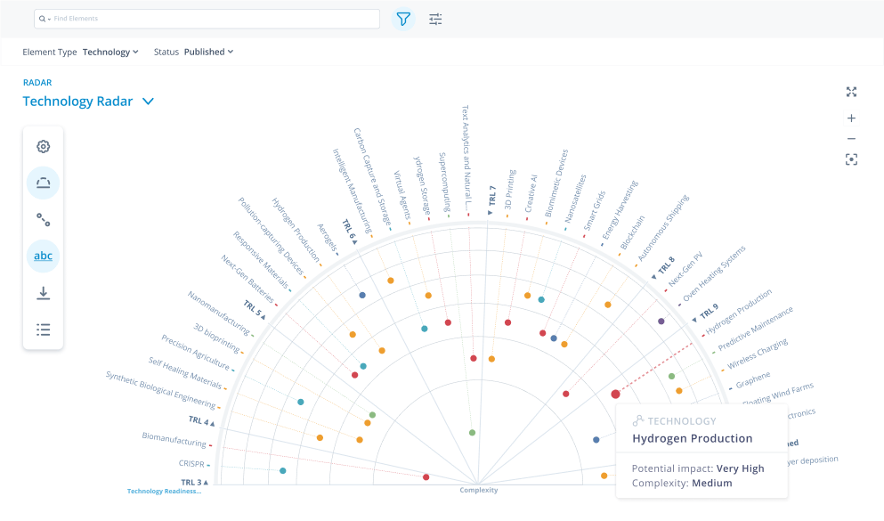Select the large red Hydrogen Production dot

click(x=616, y=395)
